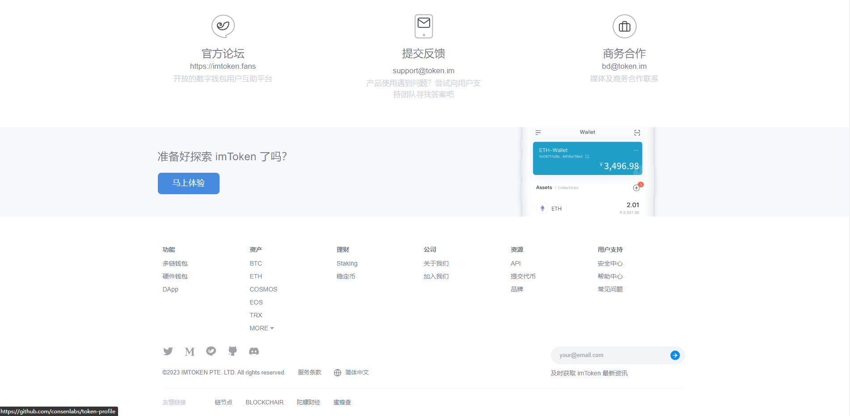Image resolution: width=850 pixels, height=416 pixels.
Task: Open the API resources link
Action: pos(516,264)
